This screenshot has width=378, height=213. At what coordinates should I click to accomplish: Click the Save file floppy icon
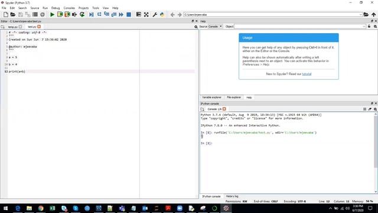pos(21,14)
